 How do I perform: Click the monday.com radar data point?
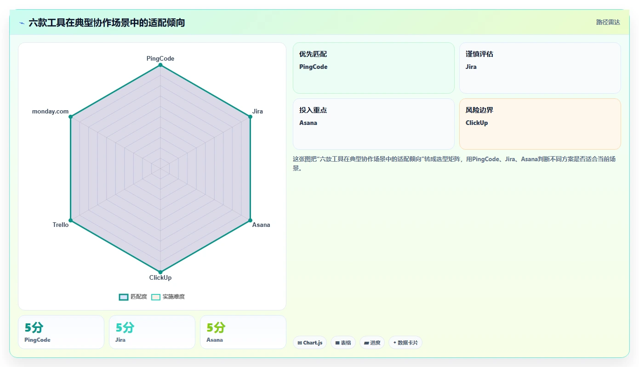(x=71, y=117)
